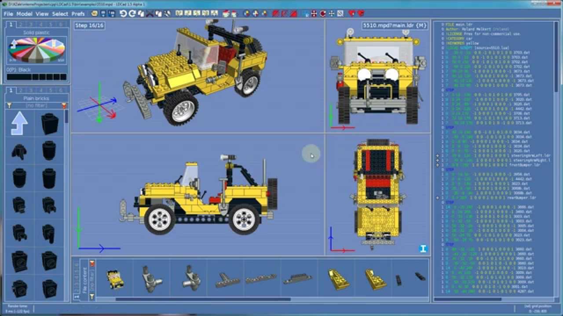Select first gray connector part thumbnail

point(152,278)
